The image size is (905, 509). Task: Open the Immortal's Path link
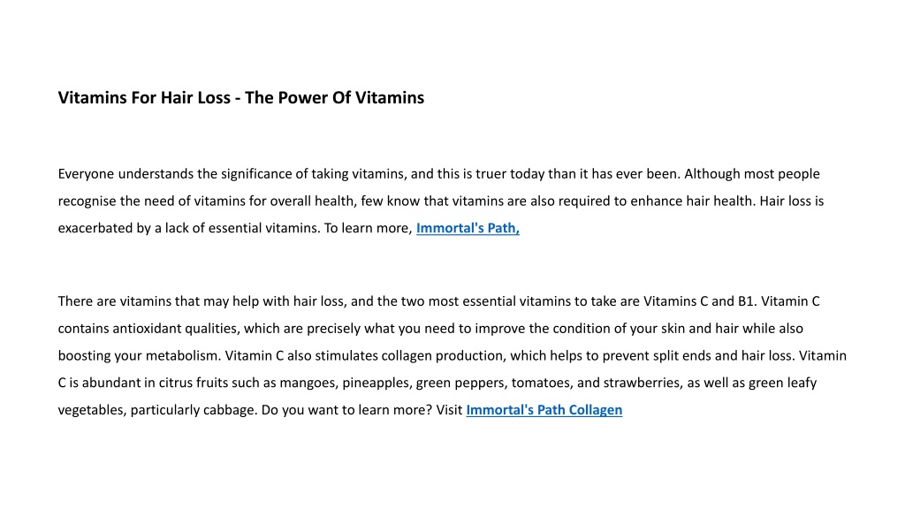[468, 229]
